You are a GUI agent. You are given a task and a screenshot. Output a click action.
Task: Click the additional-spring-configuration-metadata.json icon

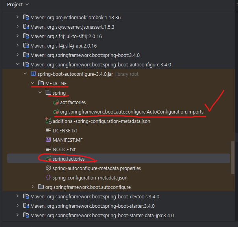point(48,121)
